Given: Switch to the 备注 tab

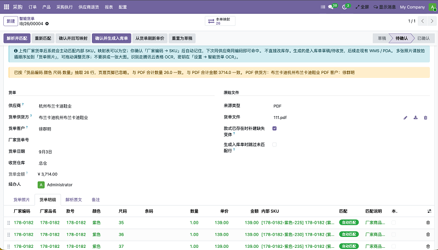Looking at the screenshot, I should click(x=95, y=200).
